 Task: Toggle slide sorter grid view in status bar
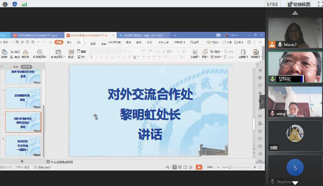coord(180,167)
